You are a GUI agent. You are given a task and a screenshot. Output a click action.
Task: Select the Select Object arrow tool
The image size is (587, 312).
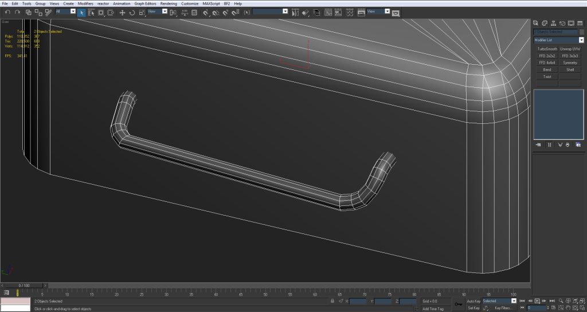click(x=82, y=11)
